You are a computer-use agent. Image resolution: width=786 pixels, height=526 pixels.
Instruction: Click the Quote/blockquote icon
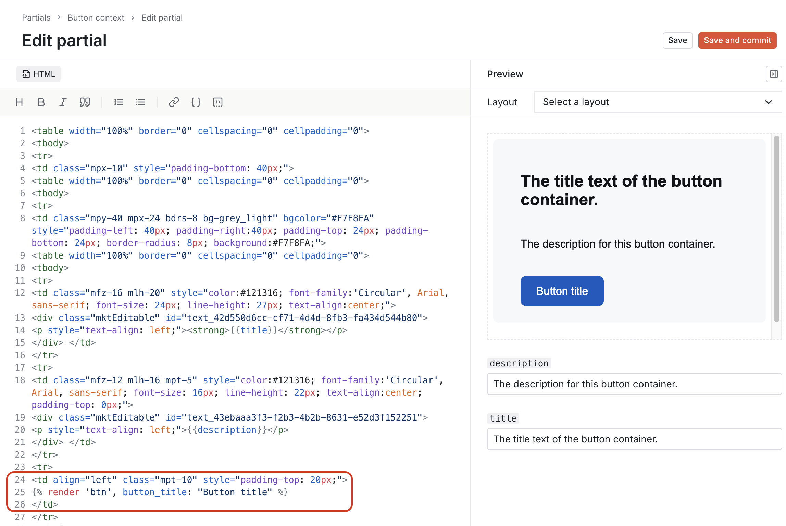point(85,102)
